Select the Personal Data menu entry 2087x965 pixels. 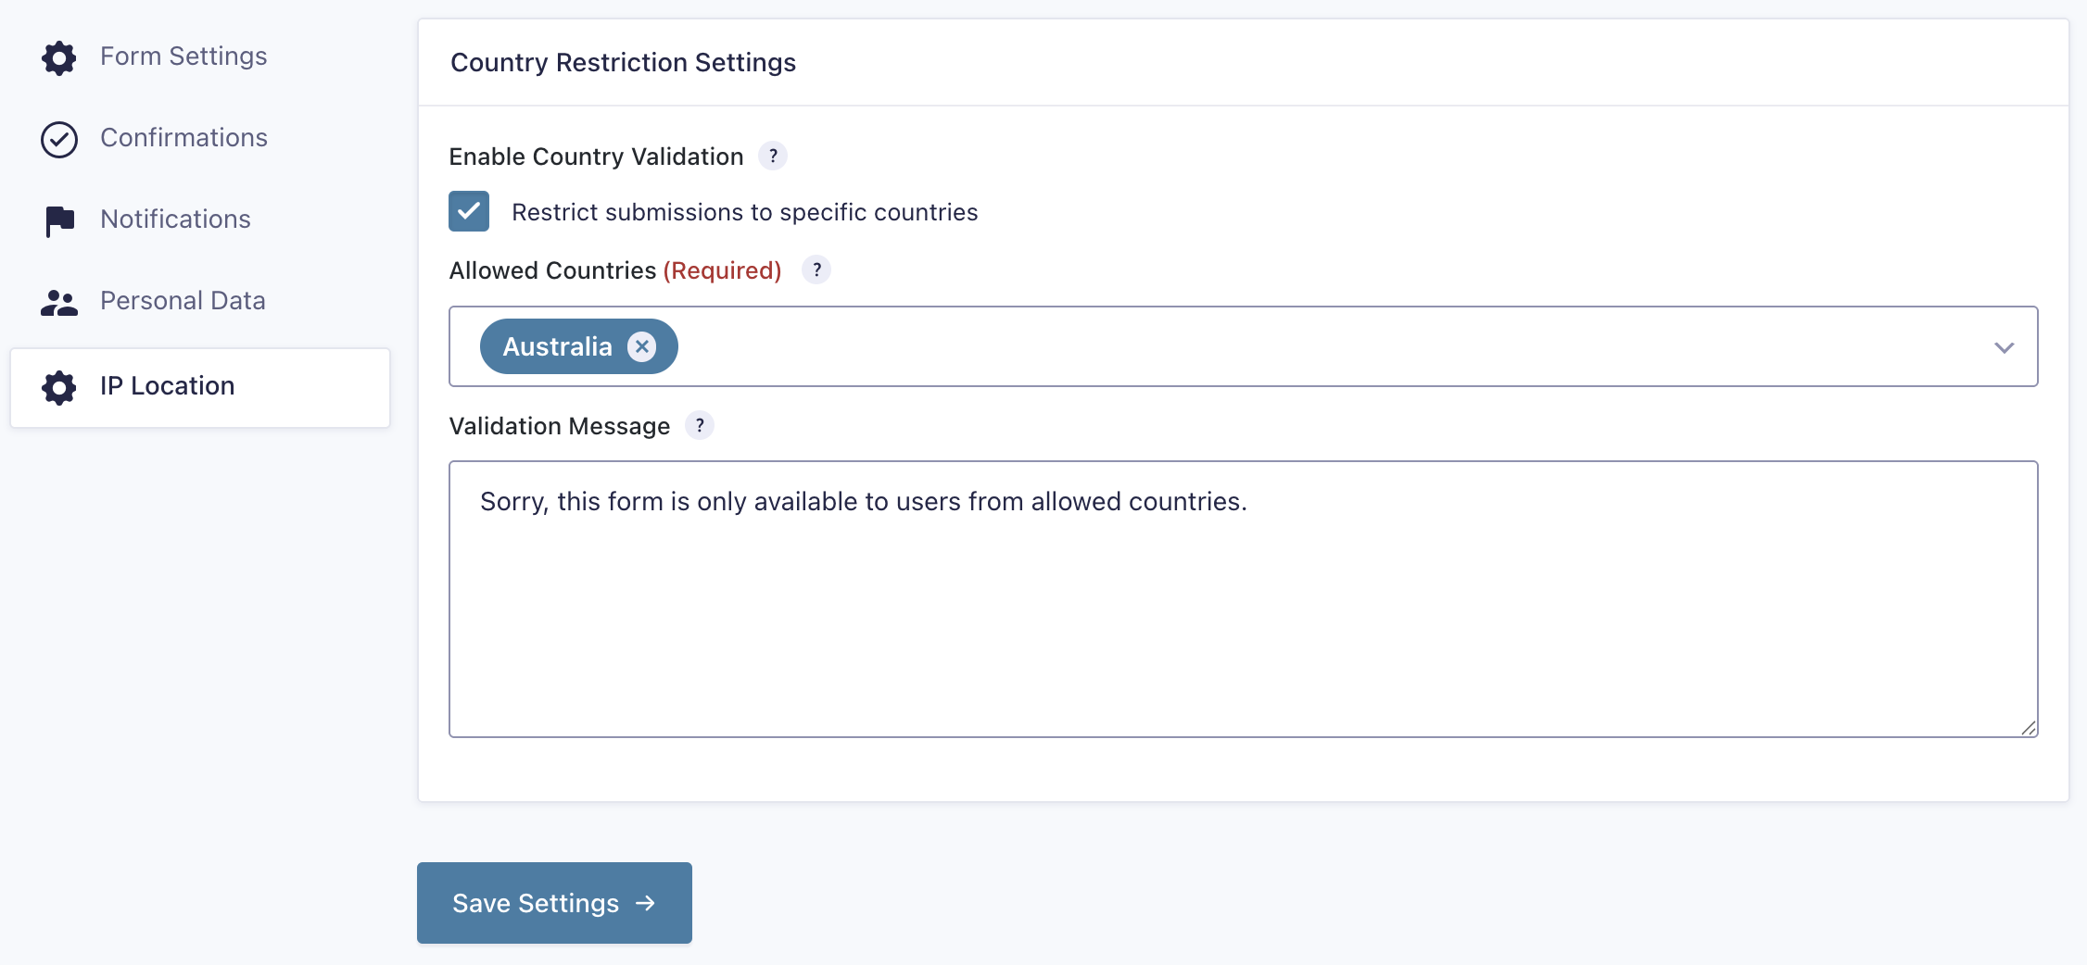pyautogui.click(x=183, y=301)
